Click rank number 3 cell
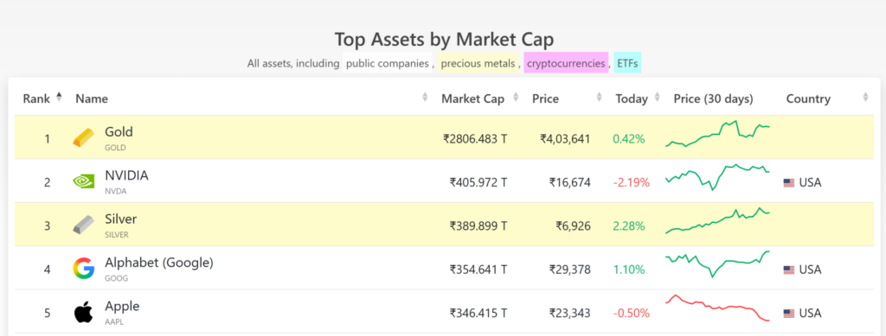 pyautogui.click(x=48, y=226)
